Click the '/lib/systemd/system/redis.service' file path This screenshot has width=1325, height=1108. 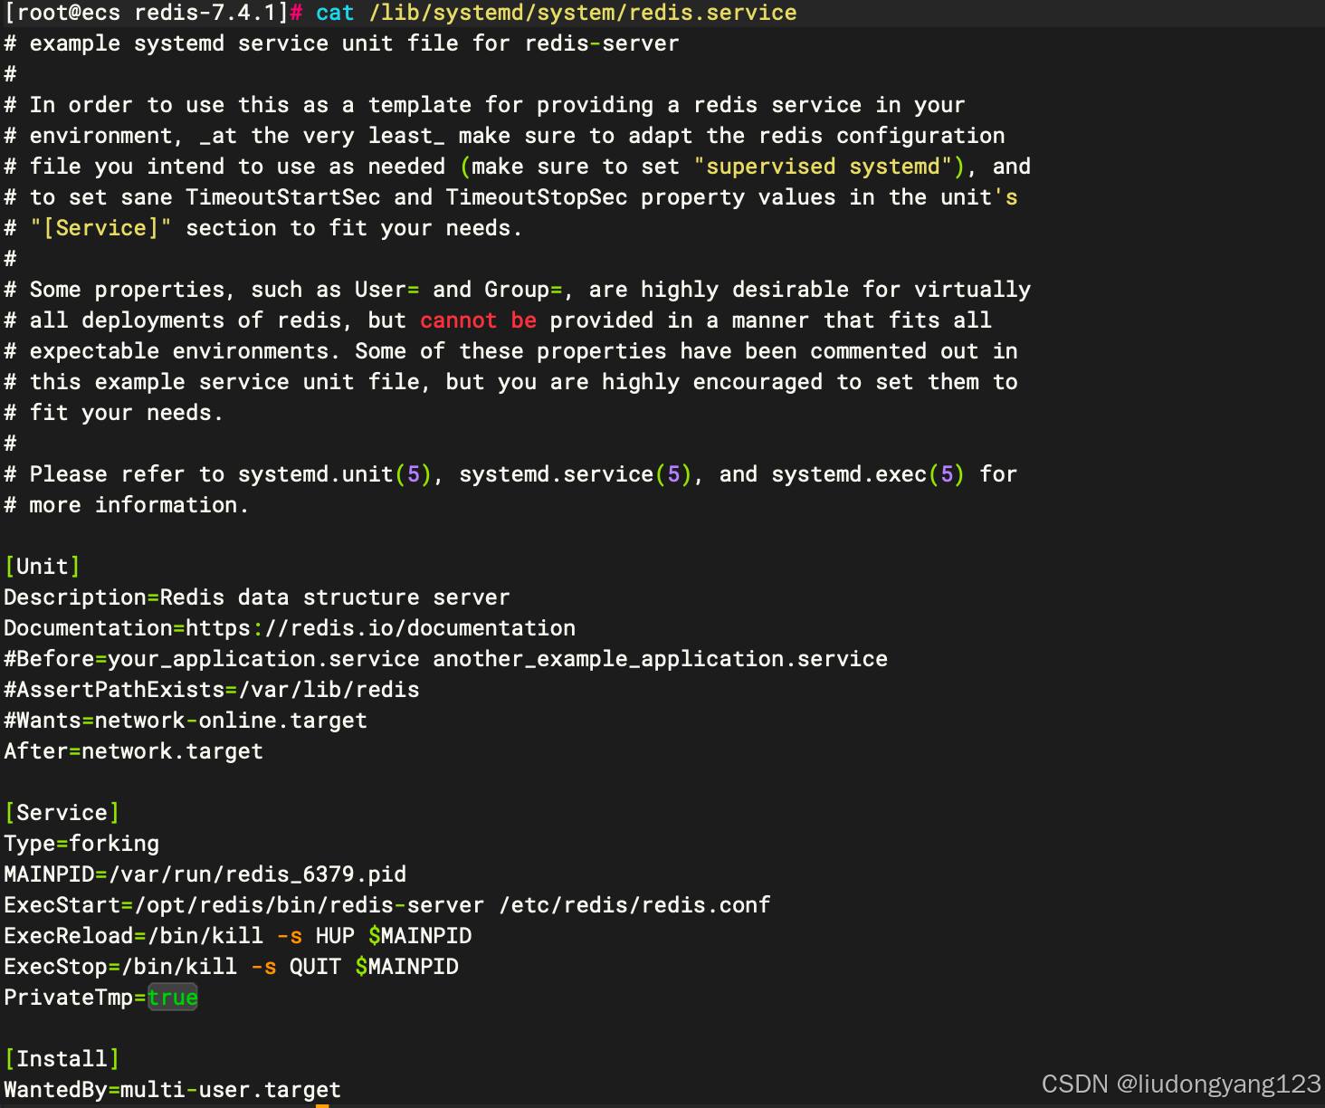[x=583, y=13]
